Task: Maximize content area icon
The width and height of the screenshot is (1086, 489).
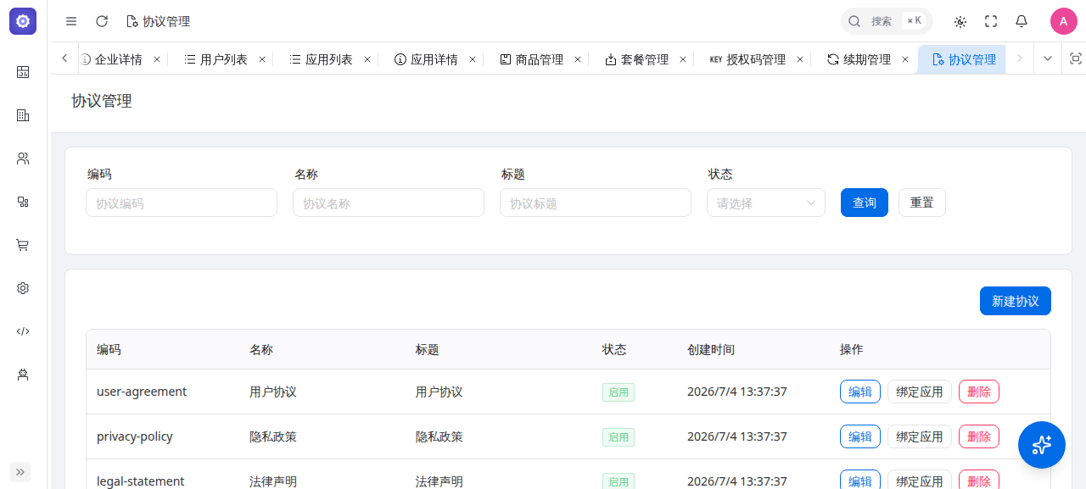Action: [x=1076, y=58]
